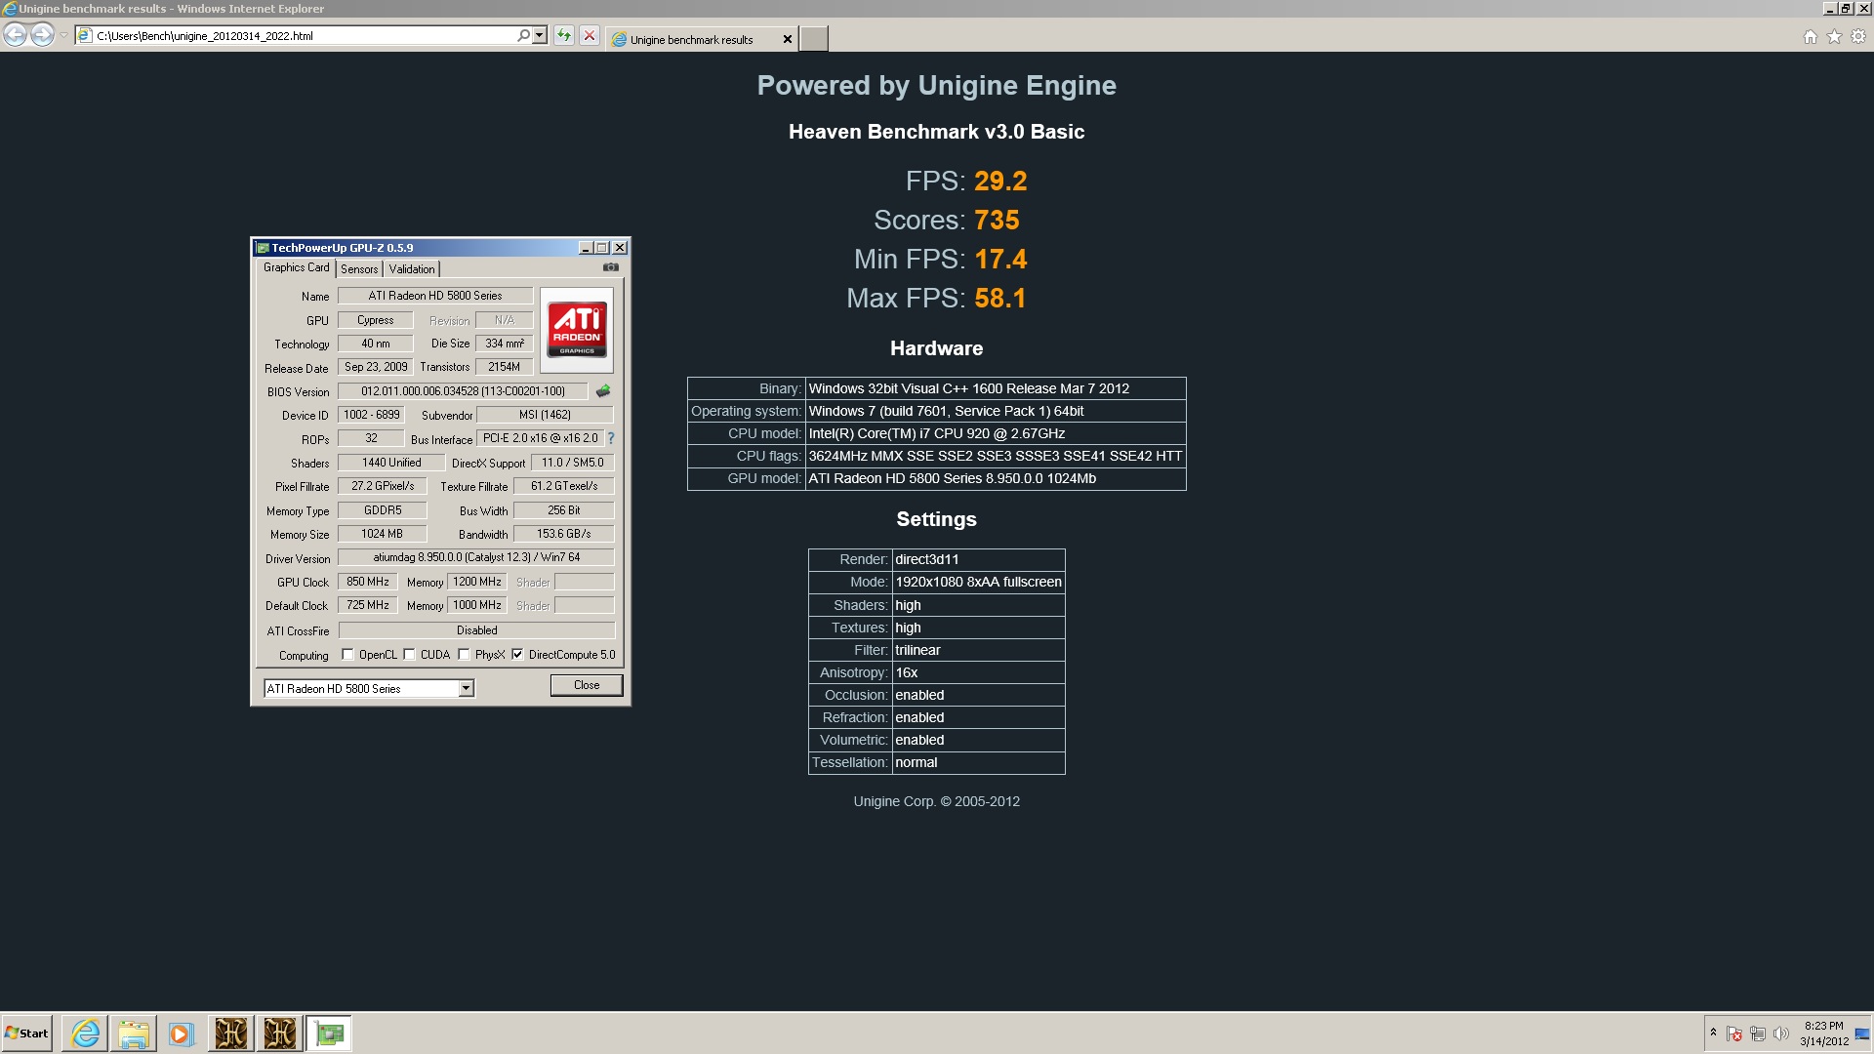1874x1054 pixels.
Task: Click the Driver Version field
Action: 476,557
